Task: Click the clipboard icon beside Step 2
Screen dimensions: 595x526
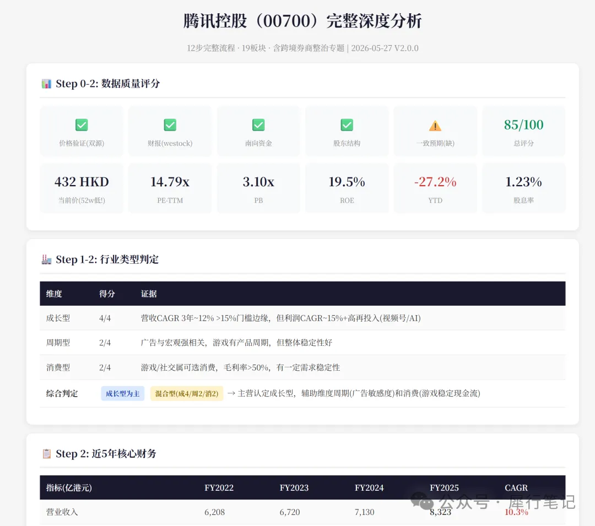Action: (46, 453)
